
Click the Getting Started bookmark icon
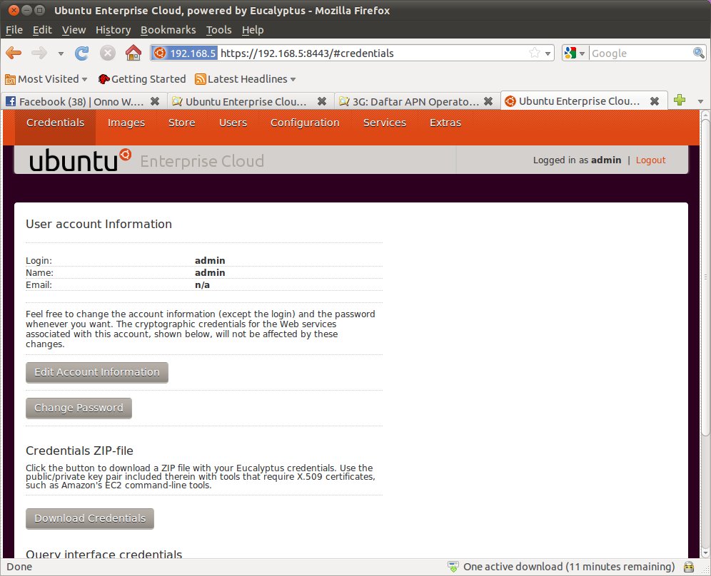[104, 79]
